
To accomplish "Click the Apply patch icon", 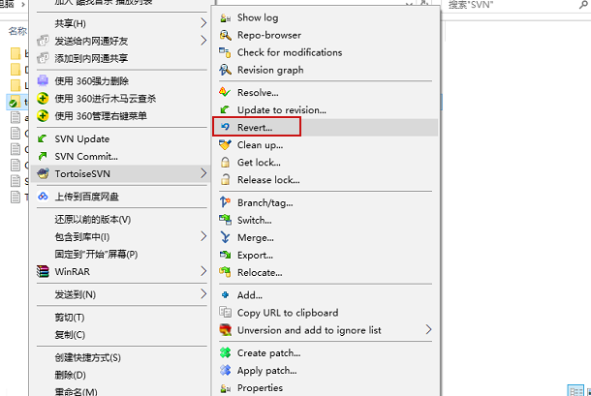I will pyautogui.click(x=226, y=370).
